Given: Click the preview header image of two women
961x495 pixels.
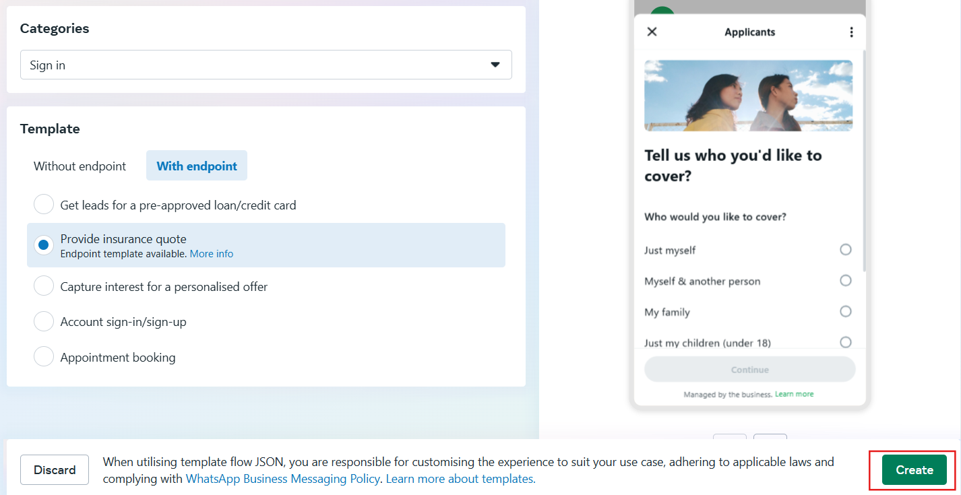Looking at the screenshot, I should tap(748, 95).
